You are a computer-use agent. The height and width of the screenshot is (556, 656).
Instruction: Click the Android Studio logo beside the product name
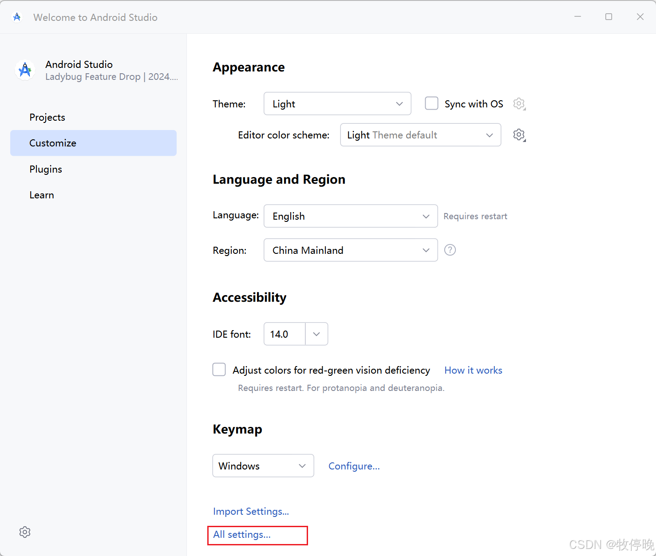point(25,70)
